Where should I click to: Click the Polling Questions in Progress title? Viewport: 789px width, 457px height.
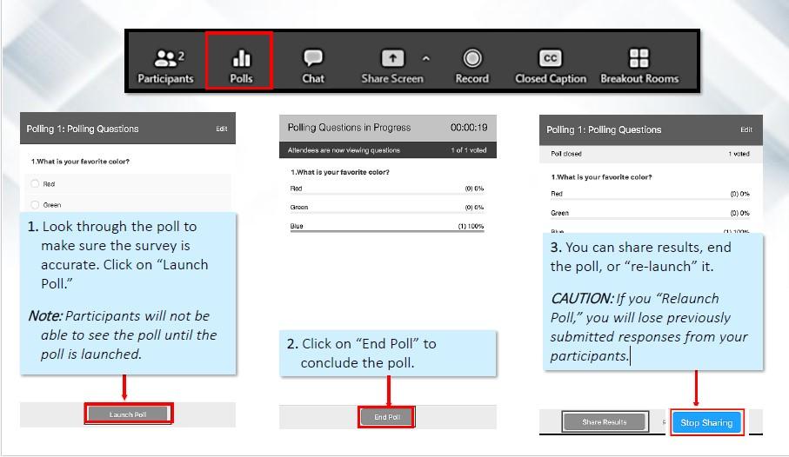[349, 128]
